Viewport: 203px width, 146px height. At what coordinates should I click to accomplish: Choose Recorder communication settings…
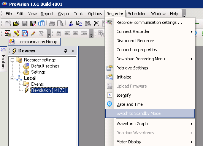[x=150, y=22]
